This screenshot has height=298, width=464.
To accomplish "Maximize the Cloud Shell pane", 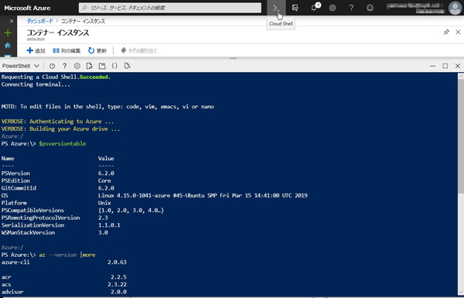I will click(x=445, y=66).
